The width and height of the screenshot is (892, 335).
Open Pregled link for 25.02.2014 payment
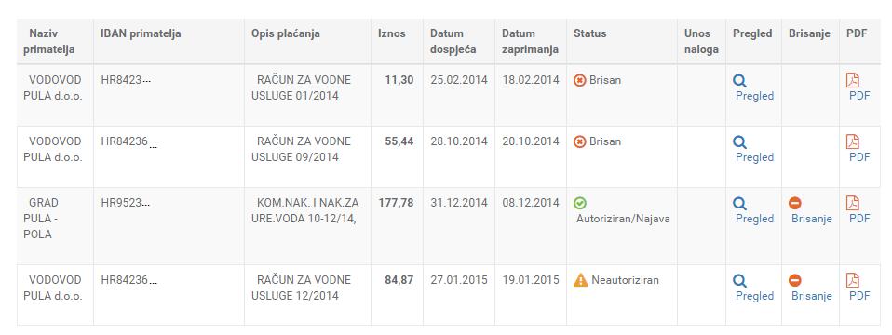pyautogui.click(x=754, y=96)
